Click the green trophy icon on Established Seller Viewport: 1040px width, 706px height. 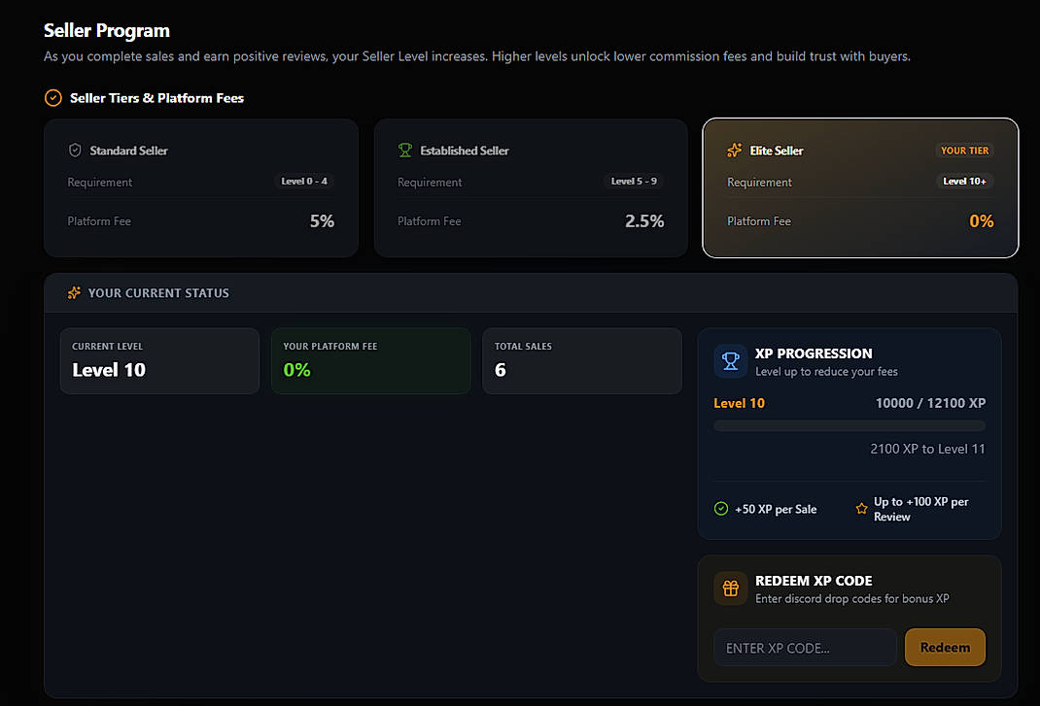(x=404, y=151)
